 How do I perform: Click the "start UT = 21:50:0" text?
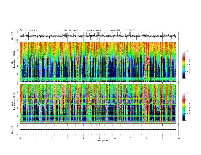coord(123,30)
